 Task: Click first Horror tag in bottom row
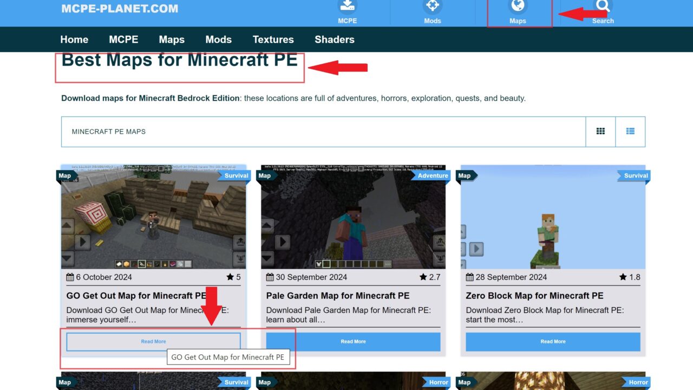(436, 382)
